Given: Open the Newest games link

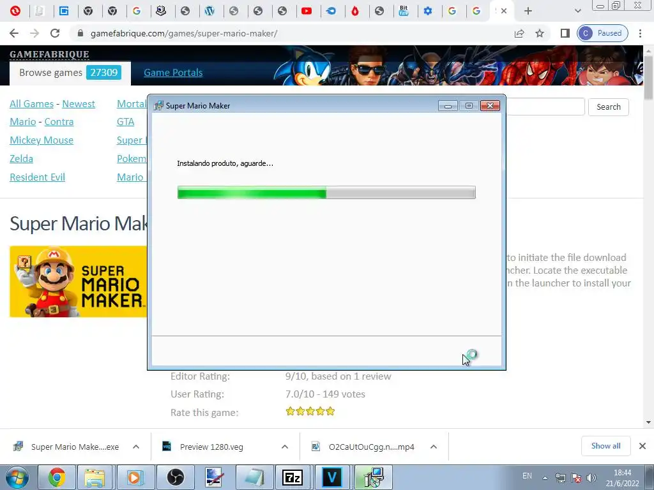Looking at the screenshot, I should coord(79,104).
